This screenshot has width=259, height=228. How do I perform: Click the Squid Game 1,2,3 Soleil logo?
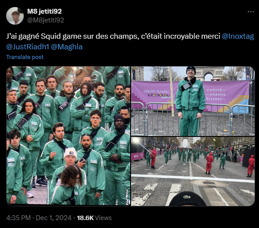(157, 94)
